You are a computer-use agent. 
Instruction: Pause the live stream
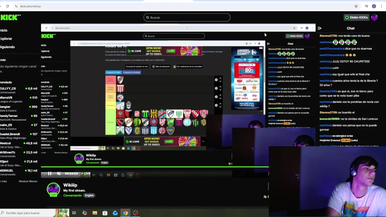pyautogui.click(x=49, y=174)
